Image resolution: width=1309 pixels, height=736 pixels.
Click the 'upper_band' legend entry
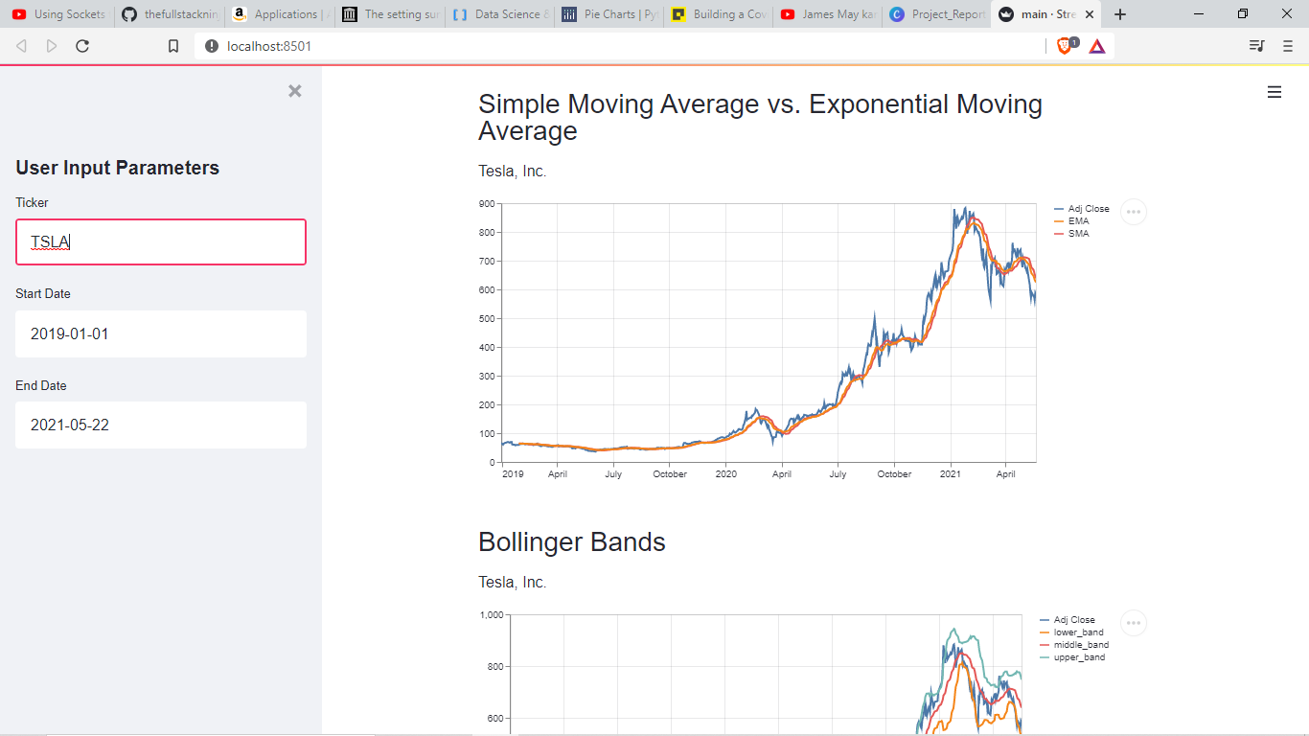click(x=1072, y=657)
